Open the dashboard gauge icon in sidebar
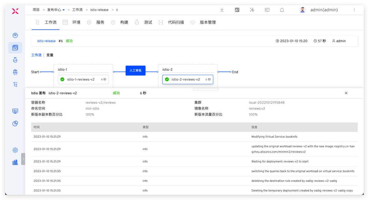The width and height of the screenshot is (369, 200). (x=15, y=35)
